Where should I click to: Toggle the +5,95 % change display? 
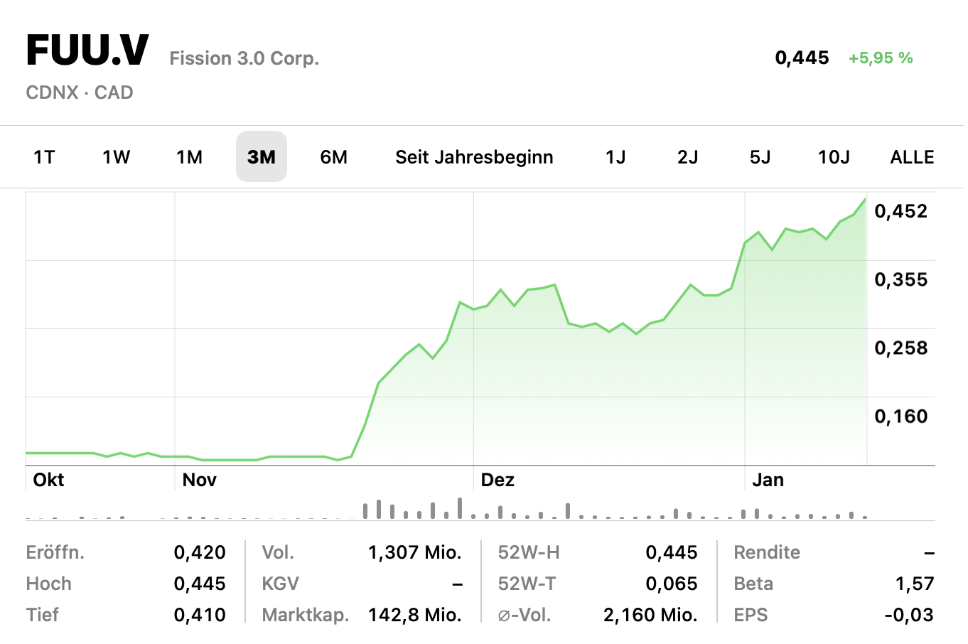[881, 58]
